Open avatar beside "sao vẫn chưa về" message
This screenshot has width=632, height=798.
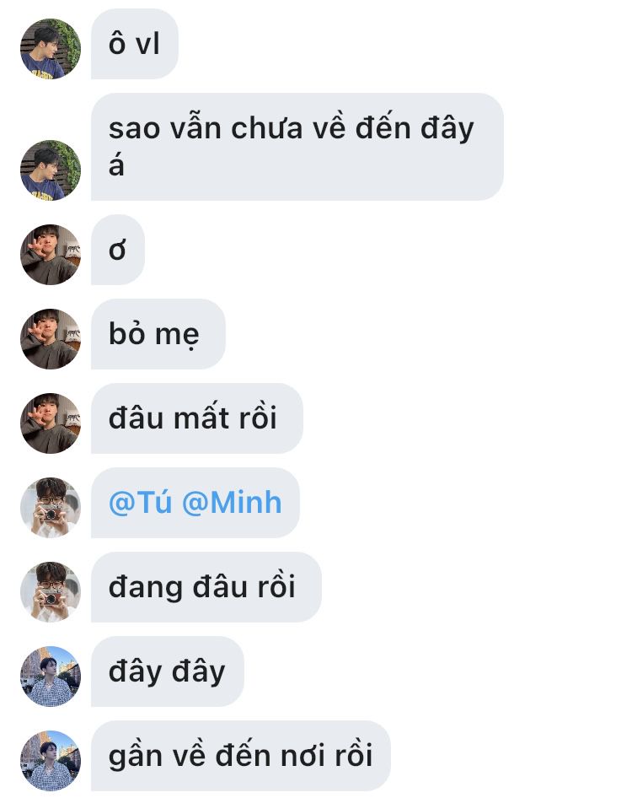[x=51, y=170]
